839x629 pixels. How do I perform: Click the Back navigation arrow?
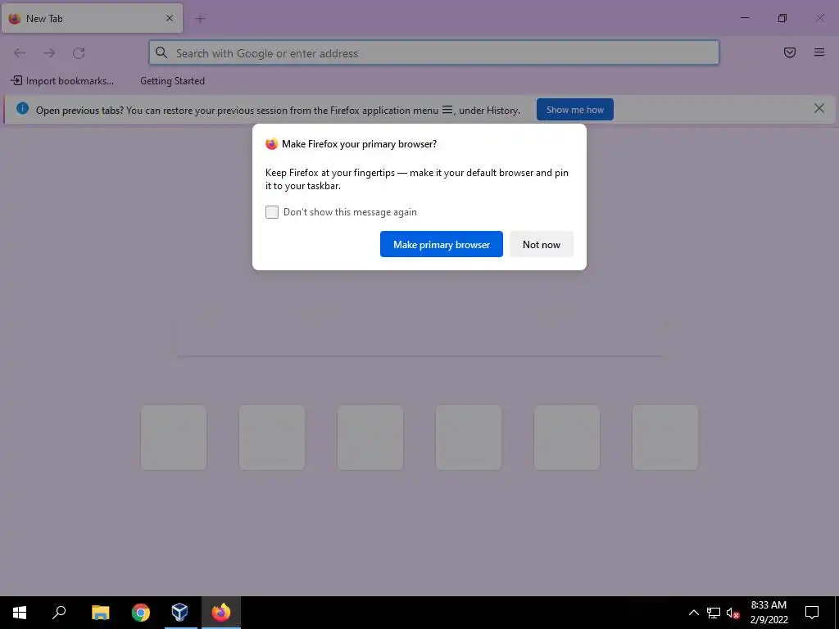(20, 53)
